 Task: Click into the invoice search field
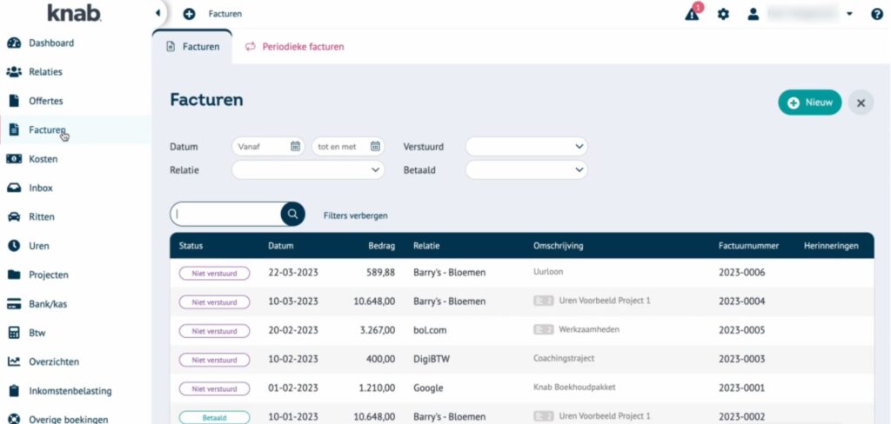click(x=226, y=214)
